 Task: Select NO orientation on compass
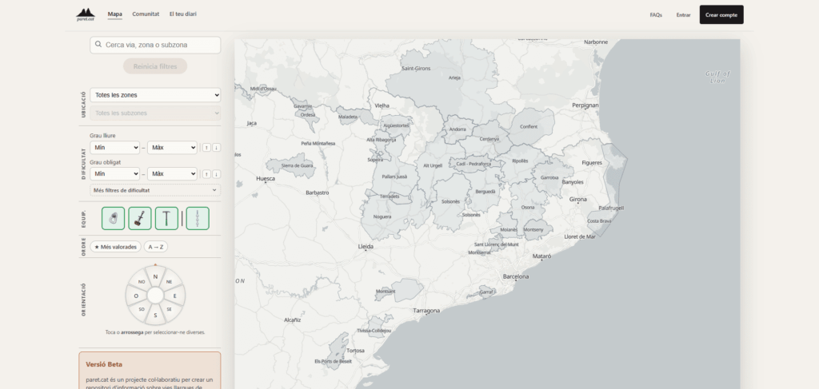tap(142, 282)
